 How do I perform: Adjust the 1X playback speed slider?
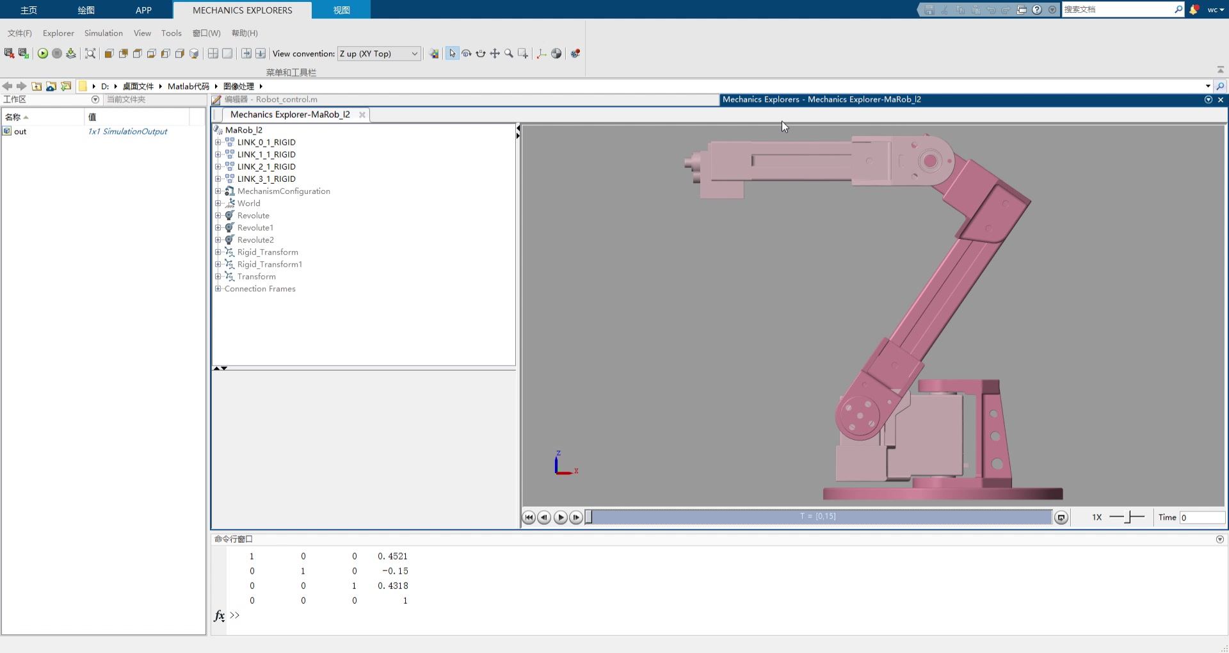point(1131,517)
